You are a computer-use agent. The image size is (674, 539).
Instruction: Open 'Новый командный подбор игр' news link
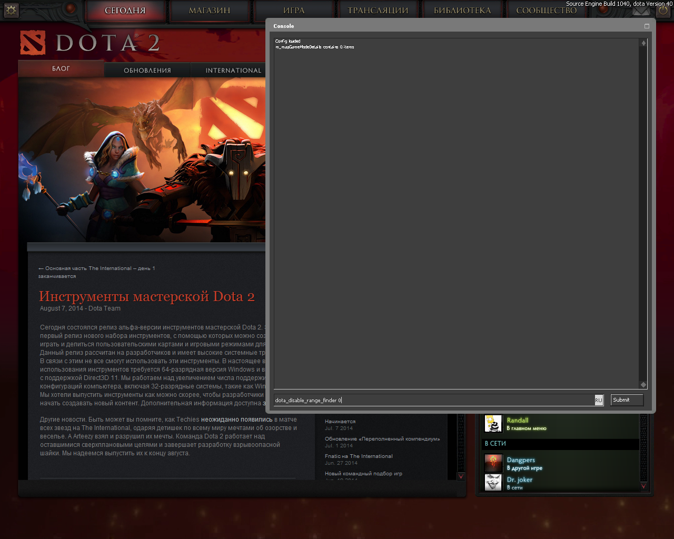[x=363, y=474]
